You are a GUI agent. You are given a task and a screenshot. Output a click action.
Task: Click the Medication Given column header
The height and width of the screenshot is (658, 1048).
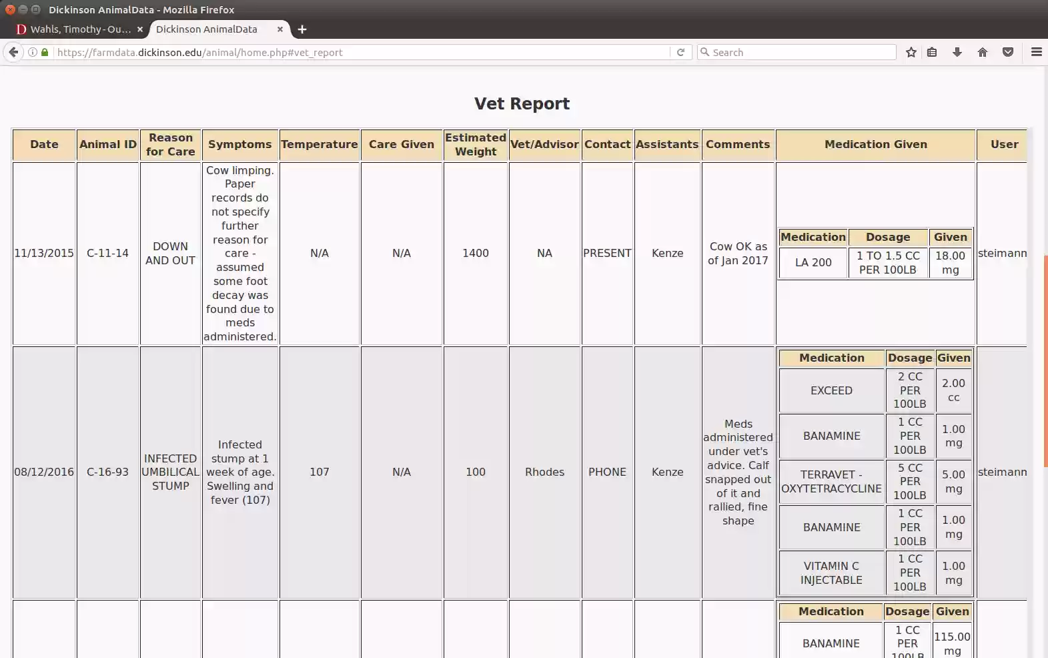(x=876, y=145)
